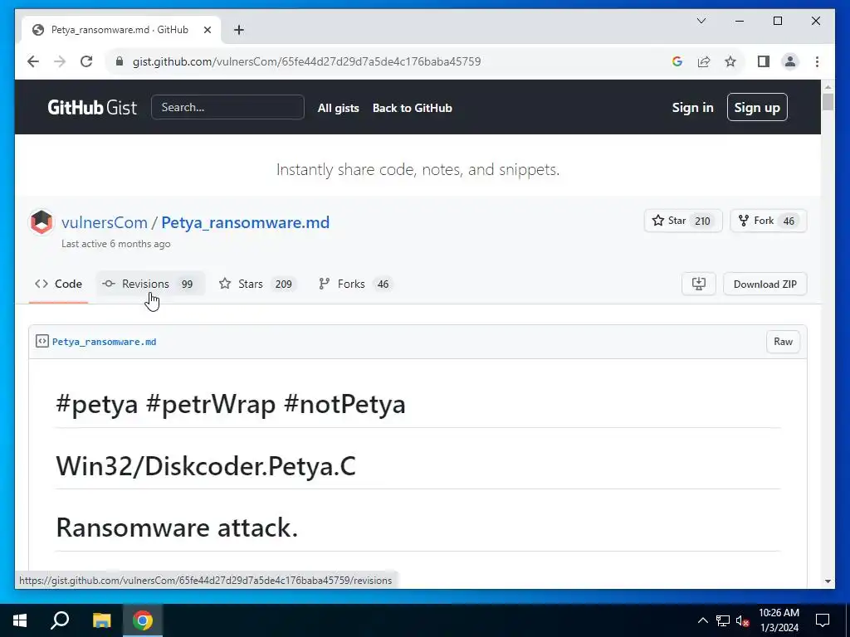This screenshot has height=637, width=850.
Task: Click the #petya #petrWrap #notPetya heading
Action: pyautogui.click(x=231, y=404)
